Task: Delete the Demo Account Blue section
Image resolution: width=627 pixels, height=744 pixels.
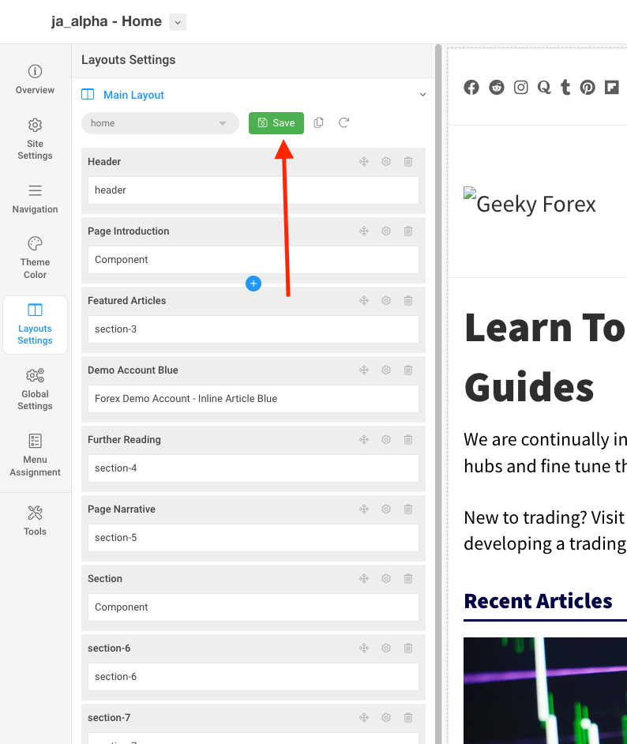Action: (408, 370)
